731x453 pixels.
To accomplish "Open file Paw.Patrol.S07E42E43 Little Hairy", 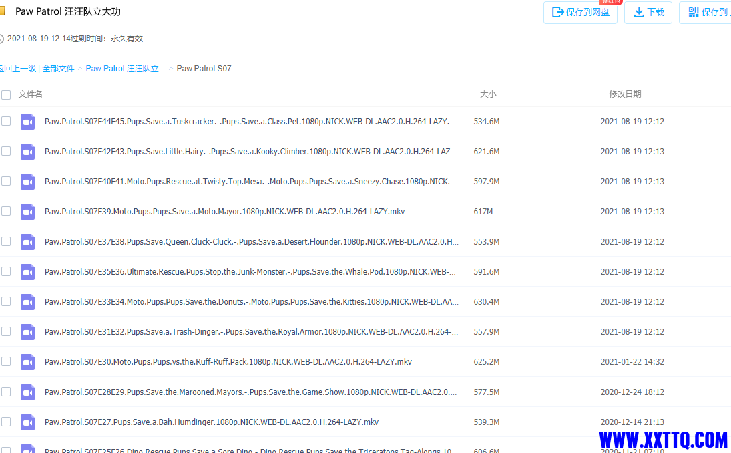I will click(x=251, y=151).
